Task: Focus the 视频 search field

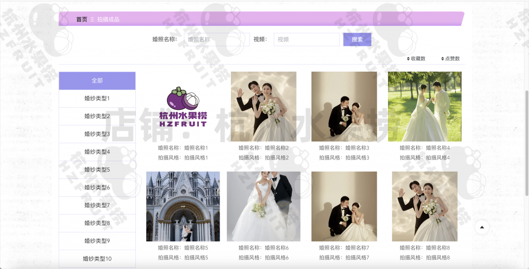Action: point(307,39)
